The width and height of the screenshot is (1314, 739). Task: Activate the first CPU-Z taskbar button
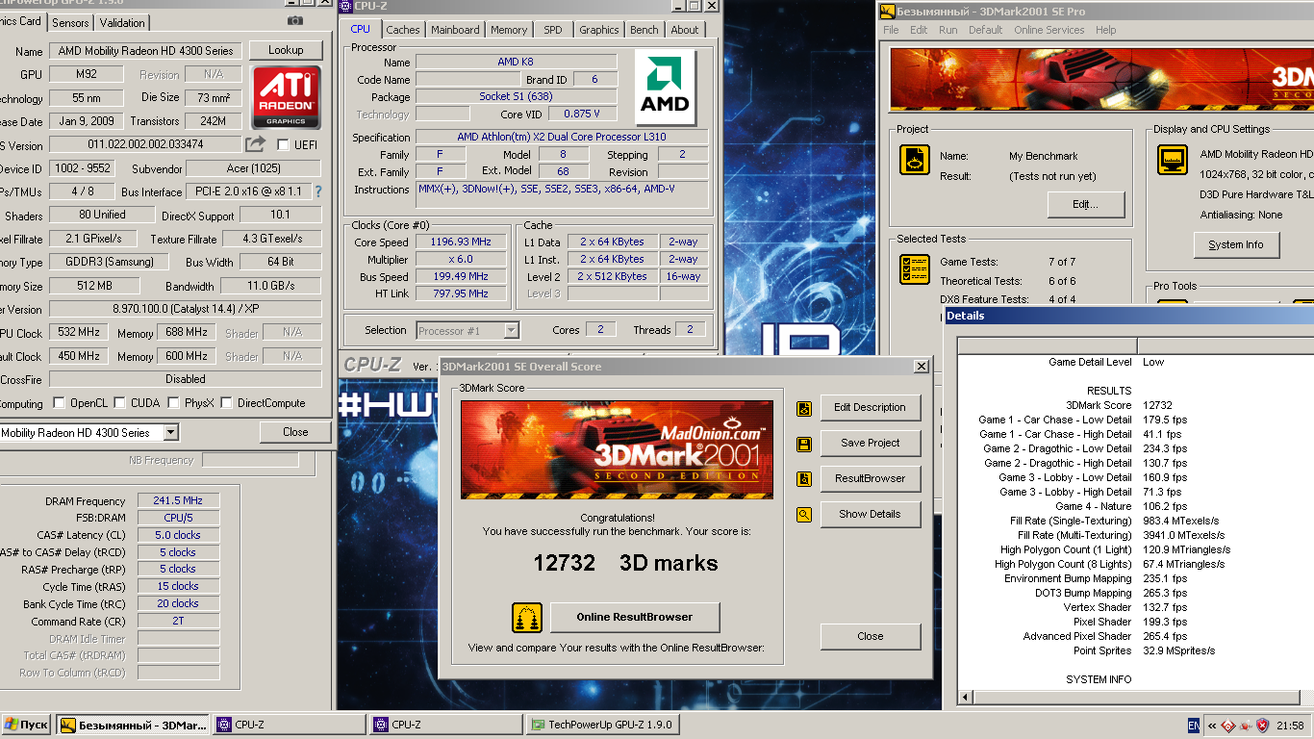coord(289,725)
